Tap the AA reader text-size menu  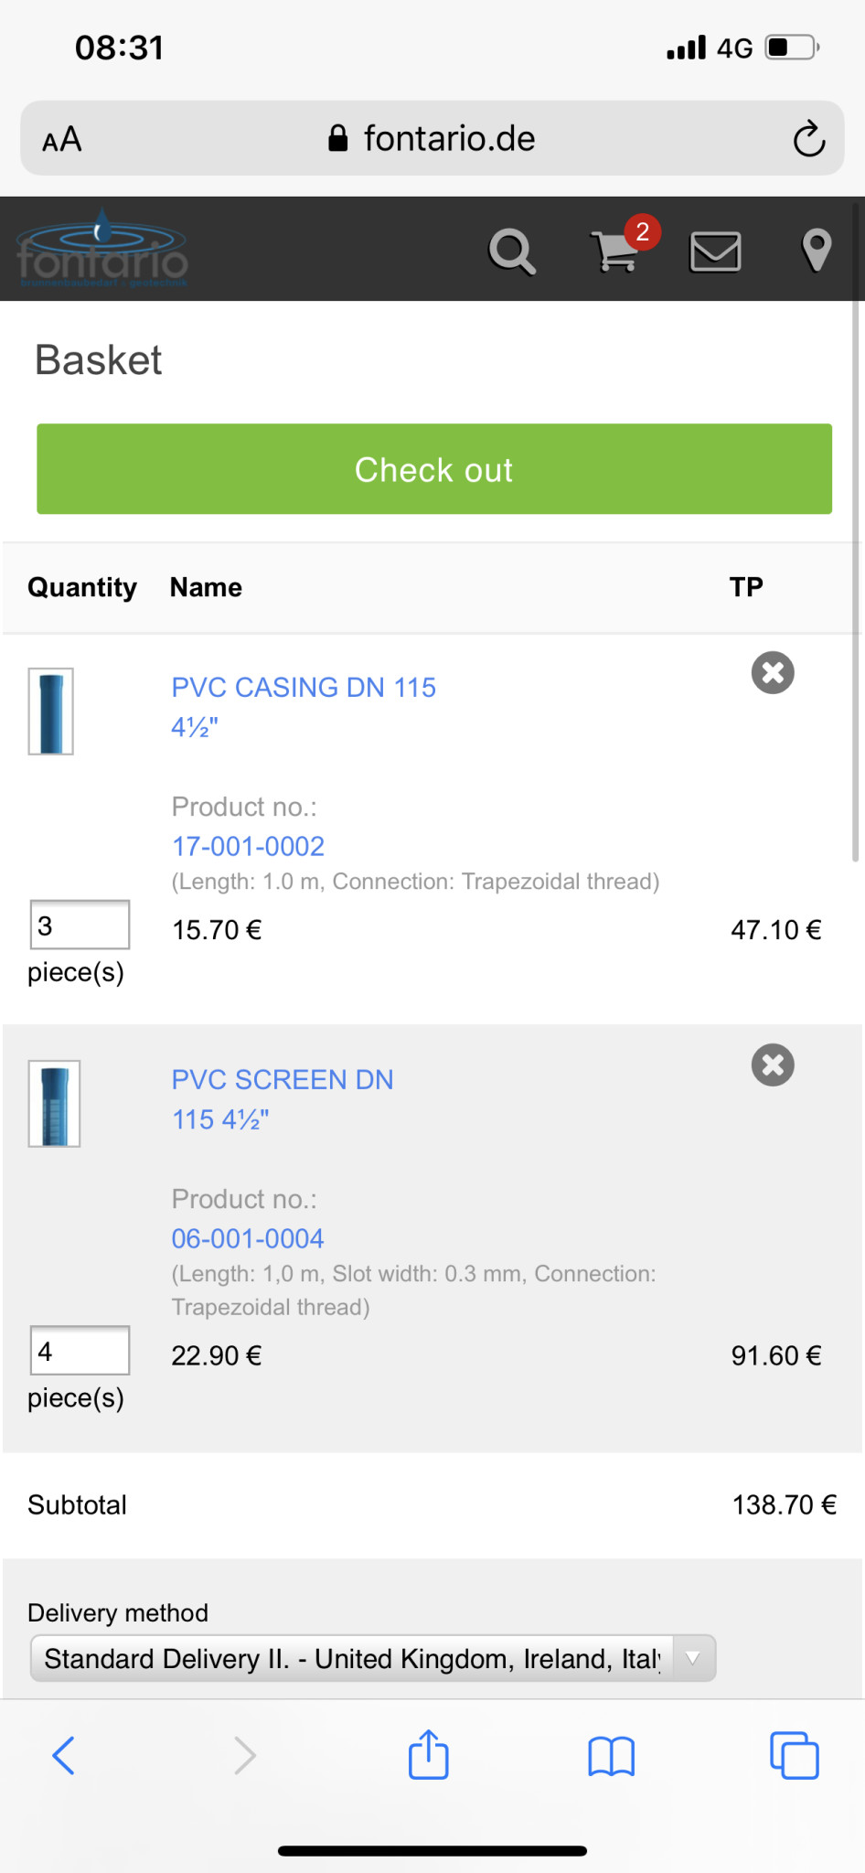point(62,140)
